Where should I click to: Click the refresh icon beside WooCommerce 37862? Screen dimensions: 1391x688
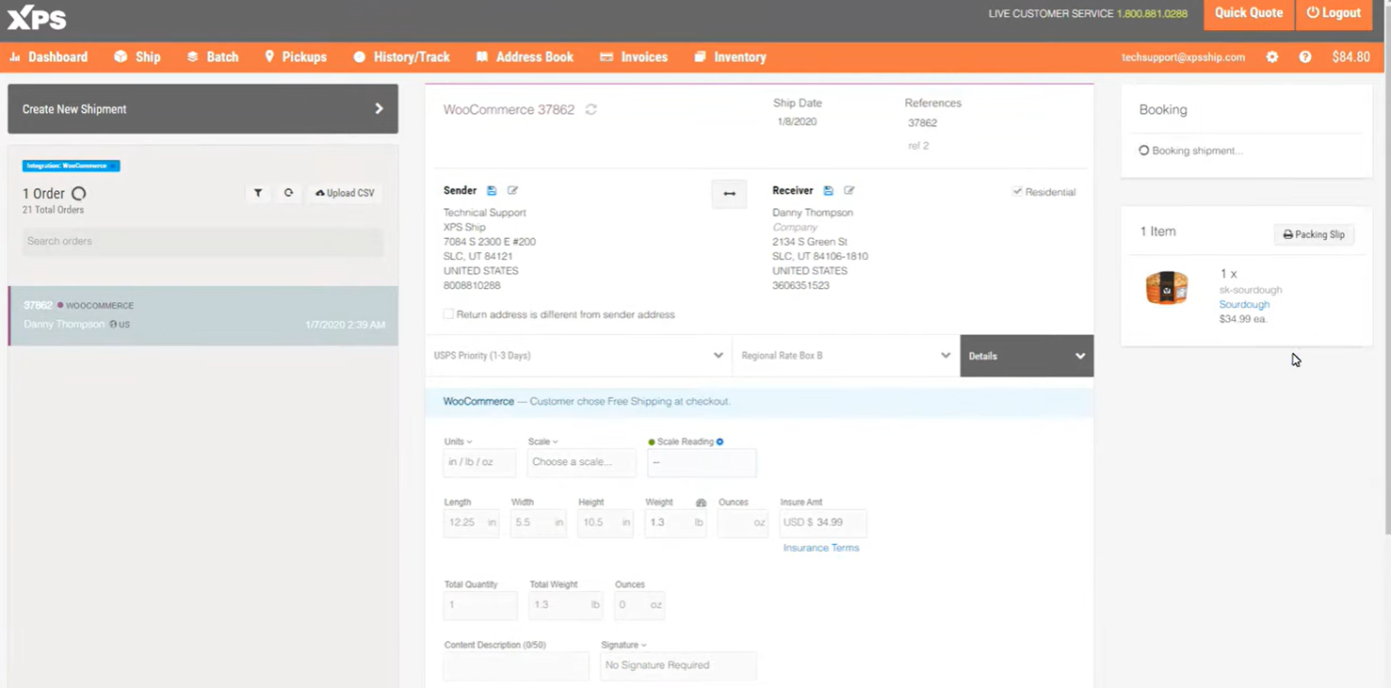click(590, 109)
